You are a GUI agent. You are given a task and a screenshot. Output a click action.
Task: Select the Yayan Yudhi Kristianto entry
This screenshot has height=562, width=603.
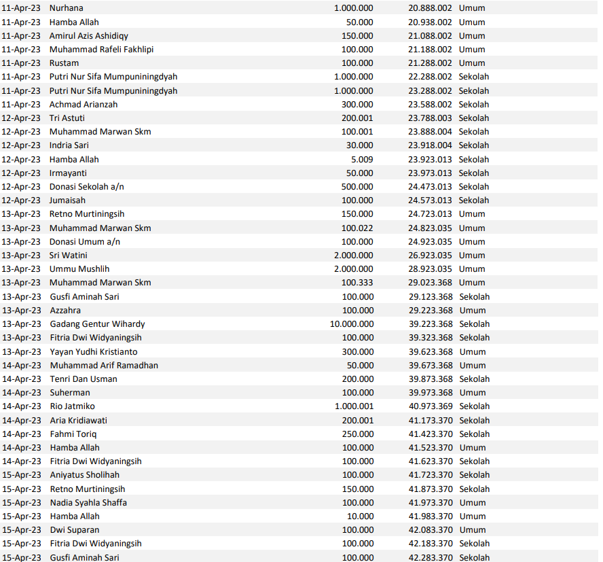tap(94, 351)
